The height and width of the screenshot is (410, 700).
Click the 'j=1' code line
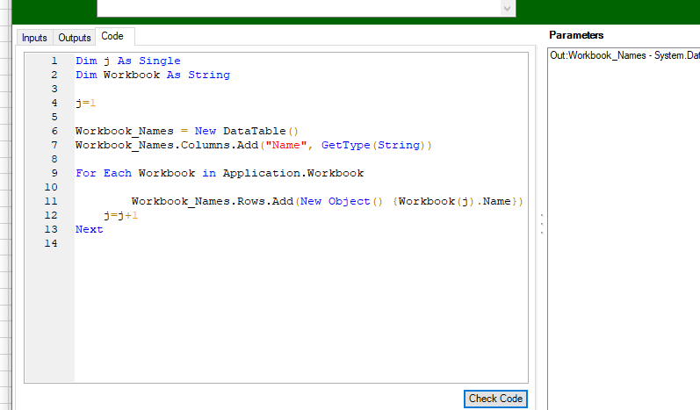pyautogui.click(x=86, y=103)
